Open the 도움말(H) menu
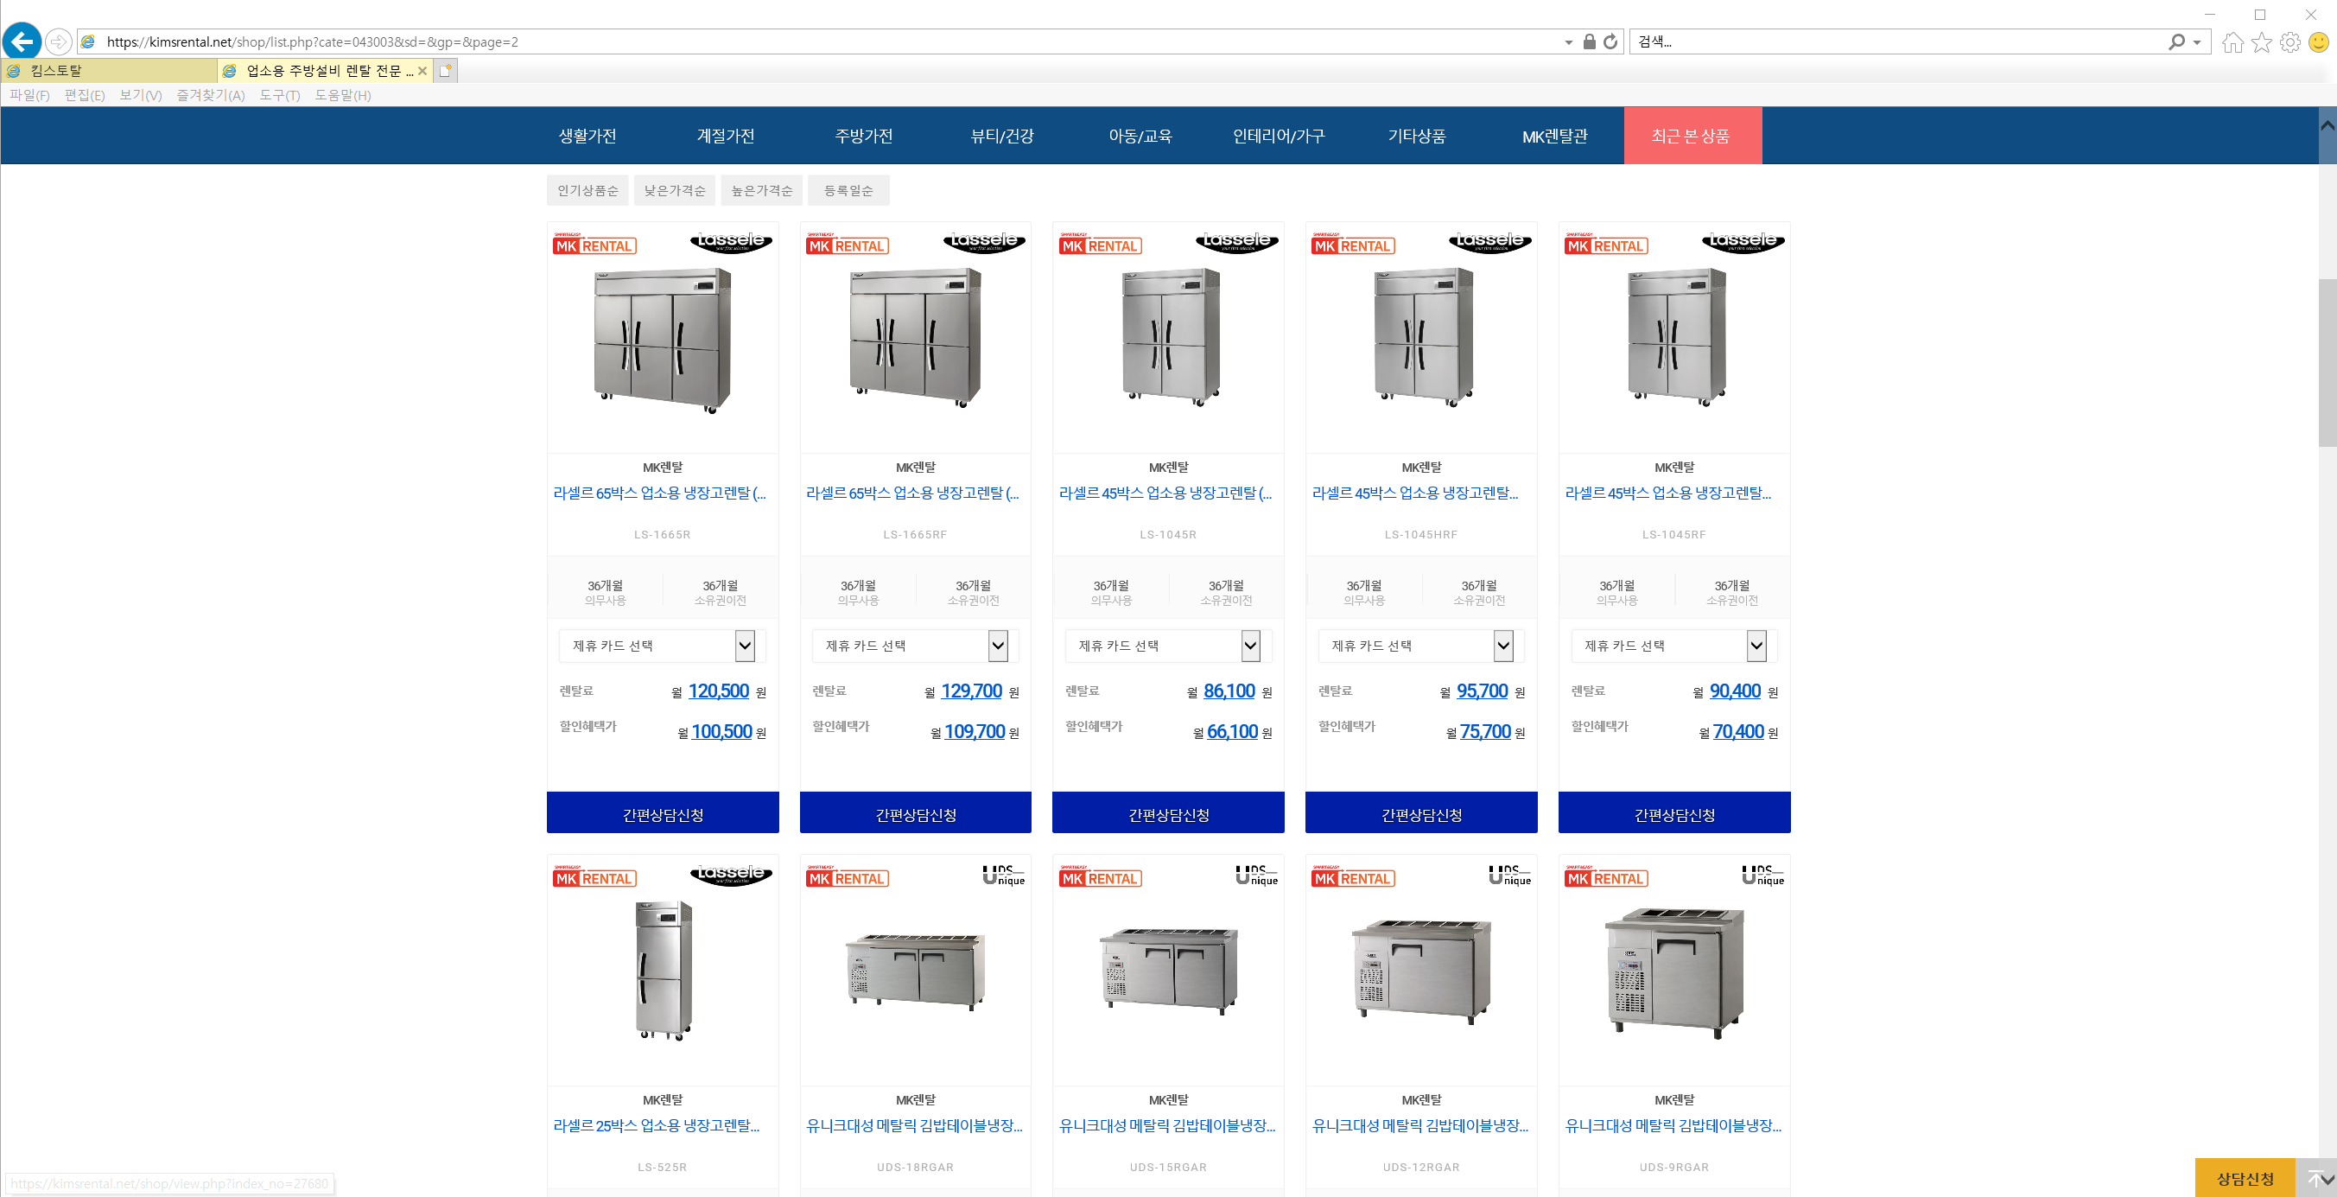The width and height of the screenshot is (2337, 1197). [343, 95]
